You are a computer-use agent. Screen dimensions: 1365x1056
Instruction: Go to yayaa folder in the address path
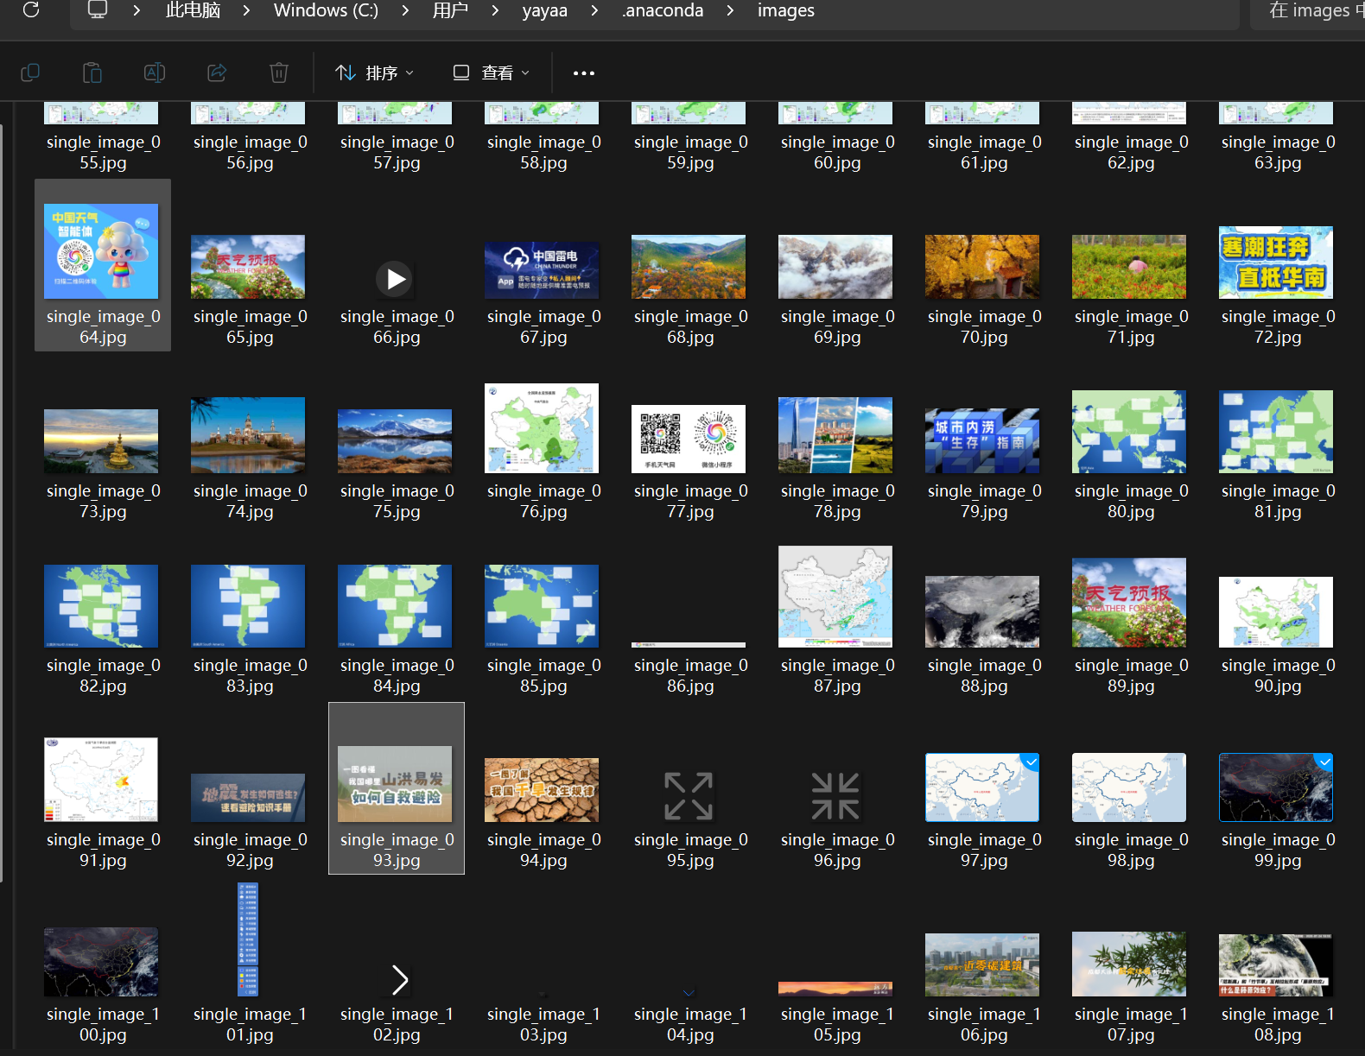point(545,10)
